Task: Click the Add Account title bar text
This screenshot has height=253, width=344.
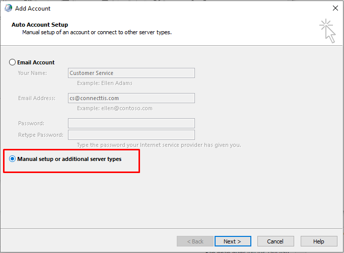Action: tap(33, 9)
